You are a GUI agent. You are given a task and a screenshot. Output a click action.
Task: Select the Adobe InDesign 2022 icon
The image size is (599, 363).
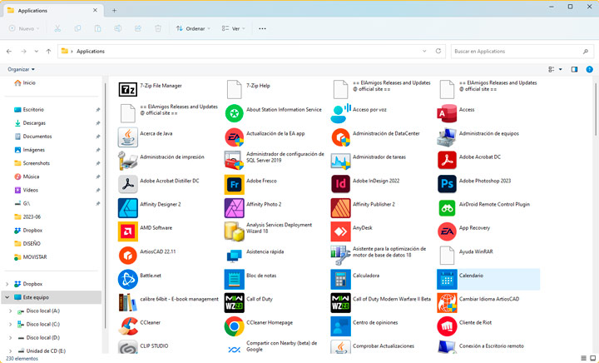click(340, 184)
